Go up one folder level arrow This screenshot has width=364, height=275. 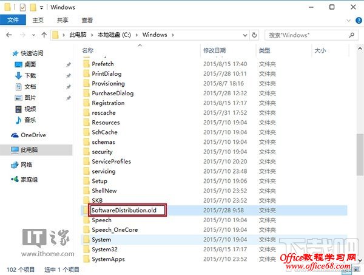click(44, 35)
